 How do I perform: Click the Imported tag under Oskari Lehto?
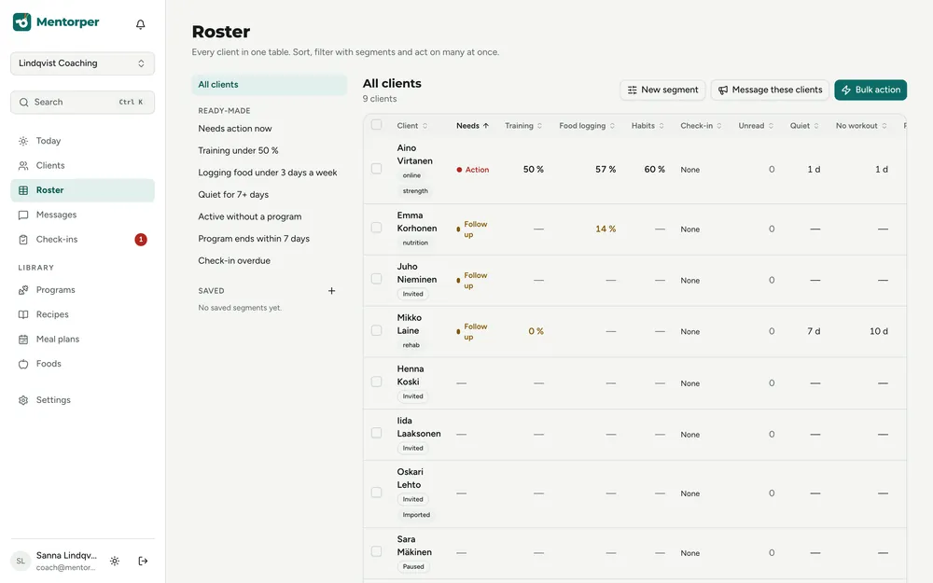(x=416, y=515)
